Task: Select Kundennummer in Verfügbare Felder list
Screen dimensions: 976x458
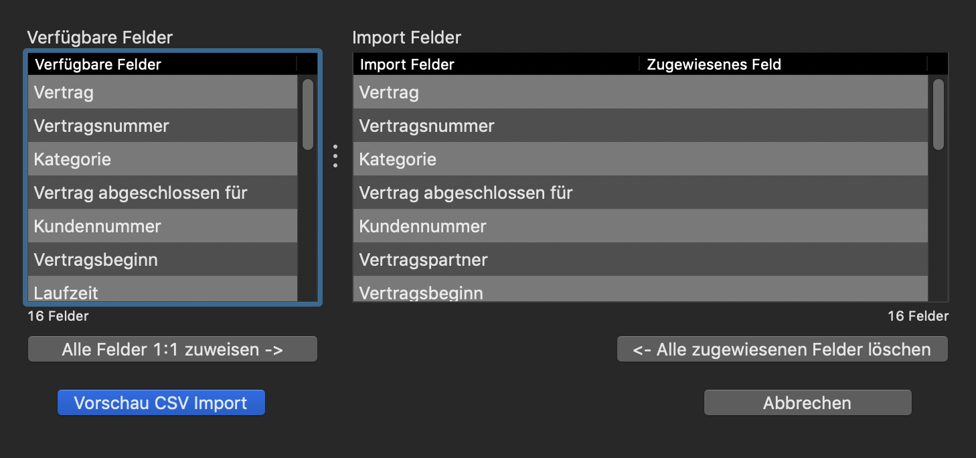Action: (162, 226)
